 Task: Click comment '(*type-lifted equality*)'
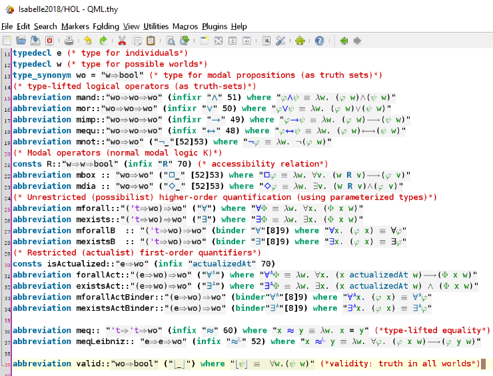click(x=432, y=331)
